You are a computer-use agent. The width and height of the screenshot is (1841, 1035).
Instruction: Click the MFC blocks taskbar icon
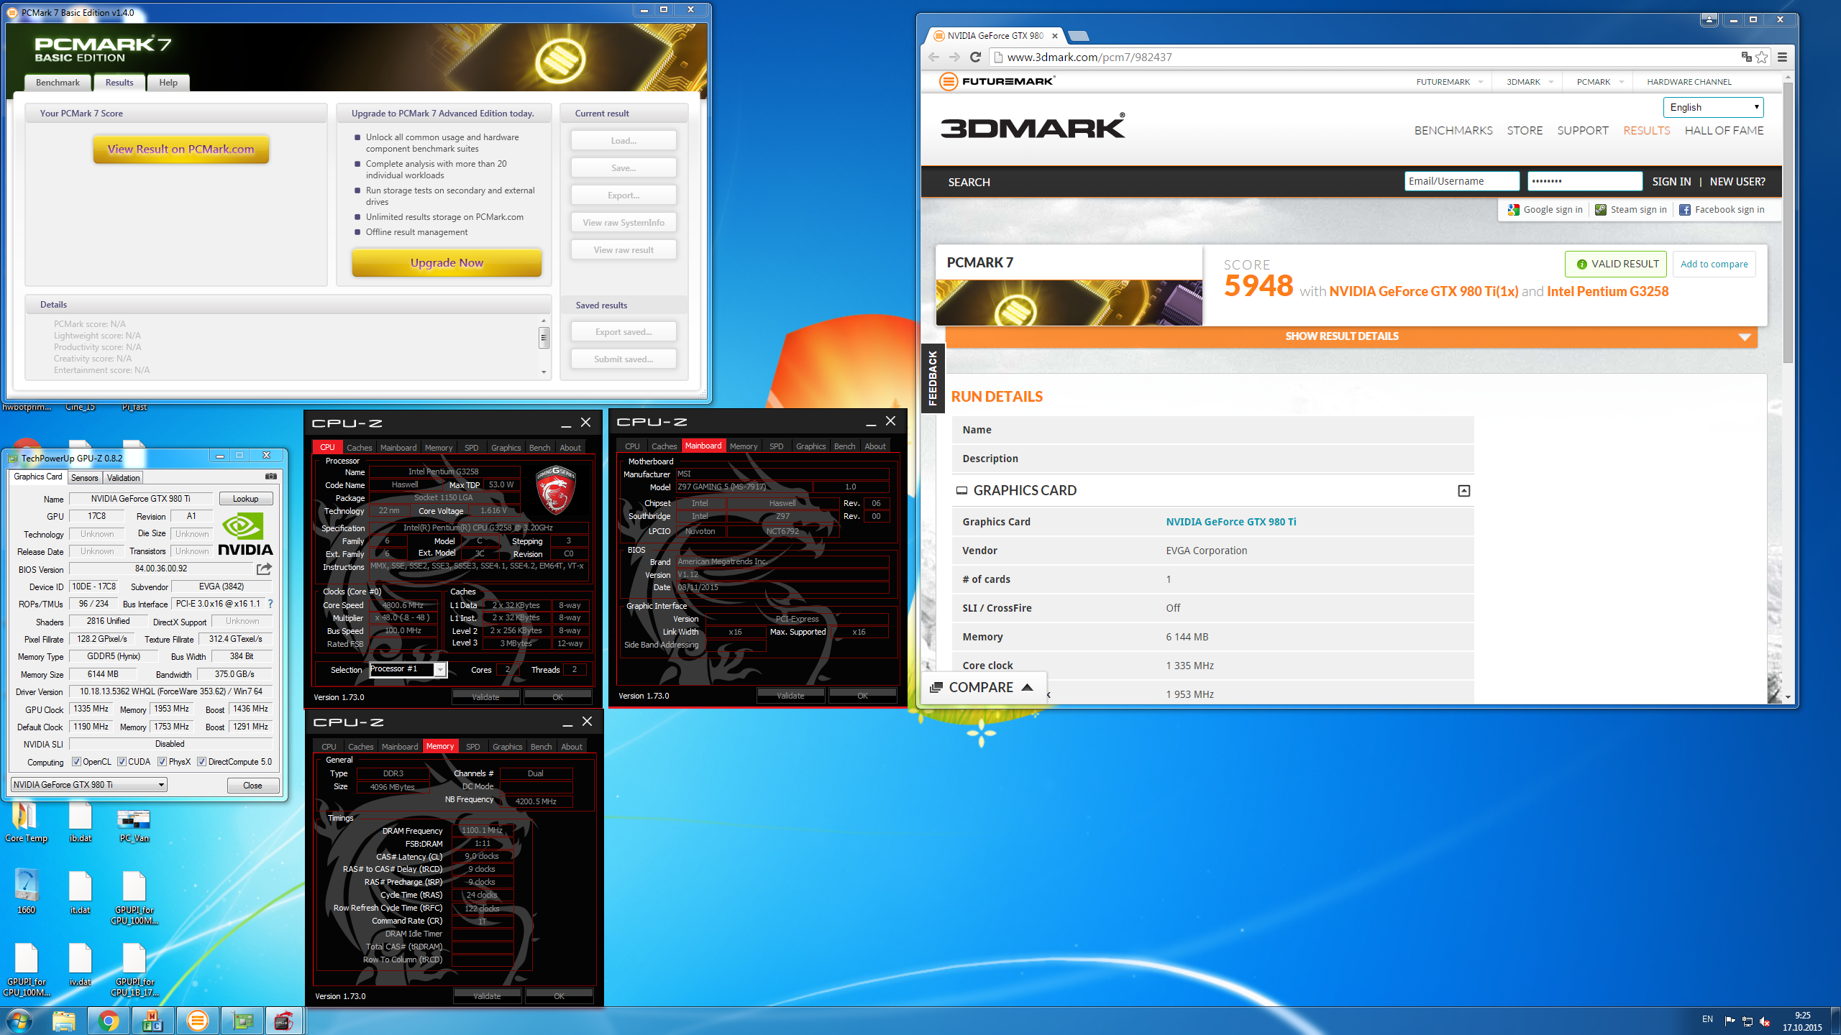152,1021
